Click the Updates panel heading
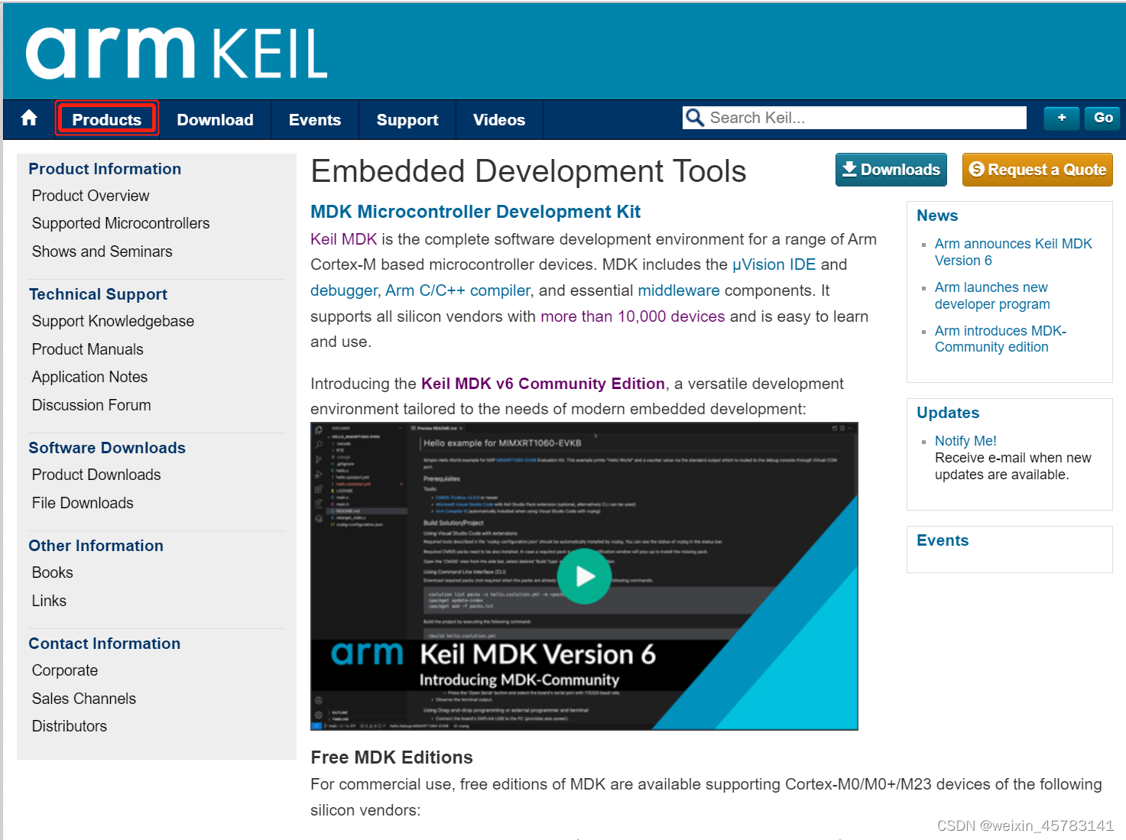 click(948, 413)
